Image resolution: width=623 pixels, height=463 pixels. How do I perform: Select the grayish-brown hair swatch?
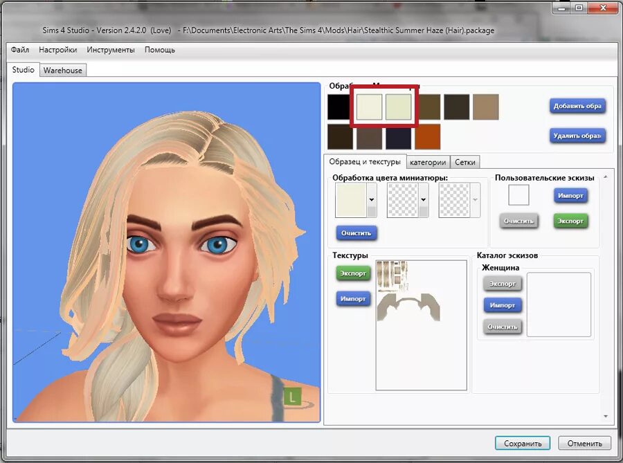(x=369, y=136)
